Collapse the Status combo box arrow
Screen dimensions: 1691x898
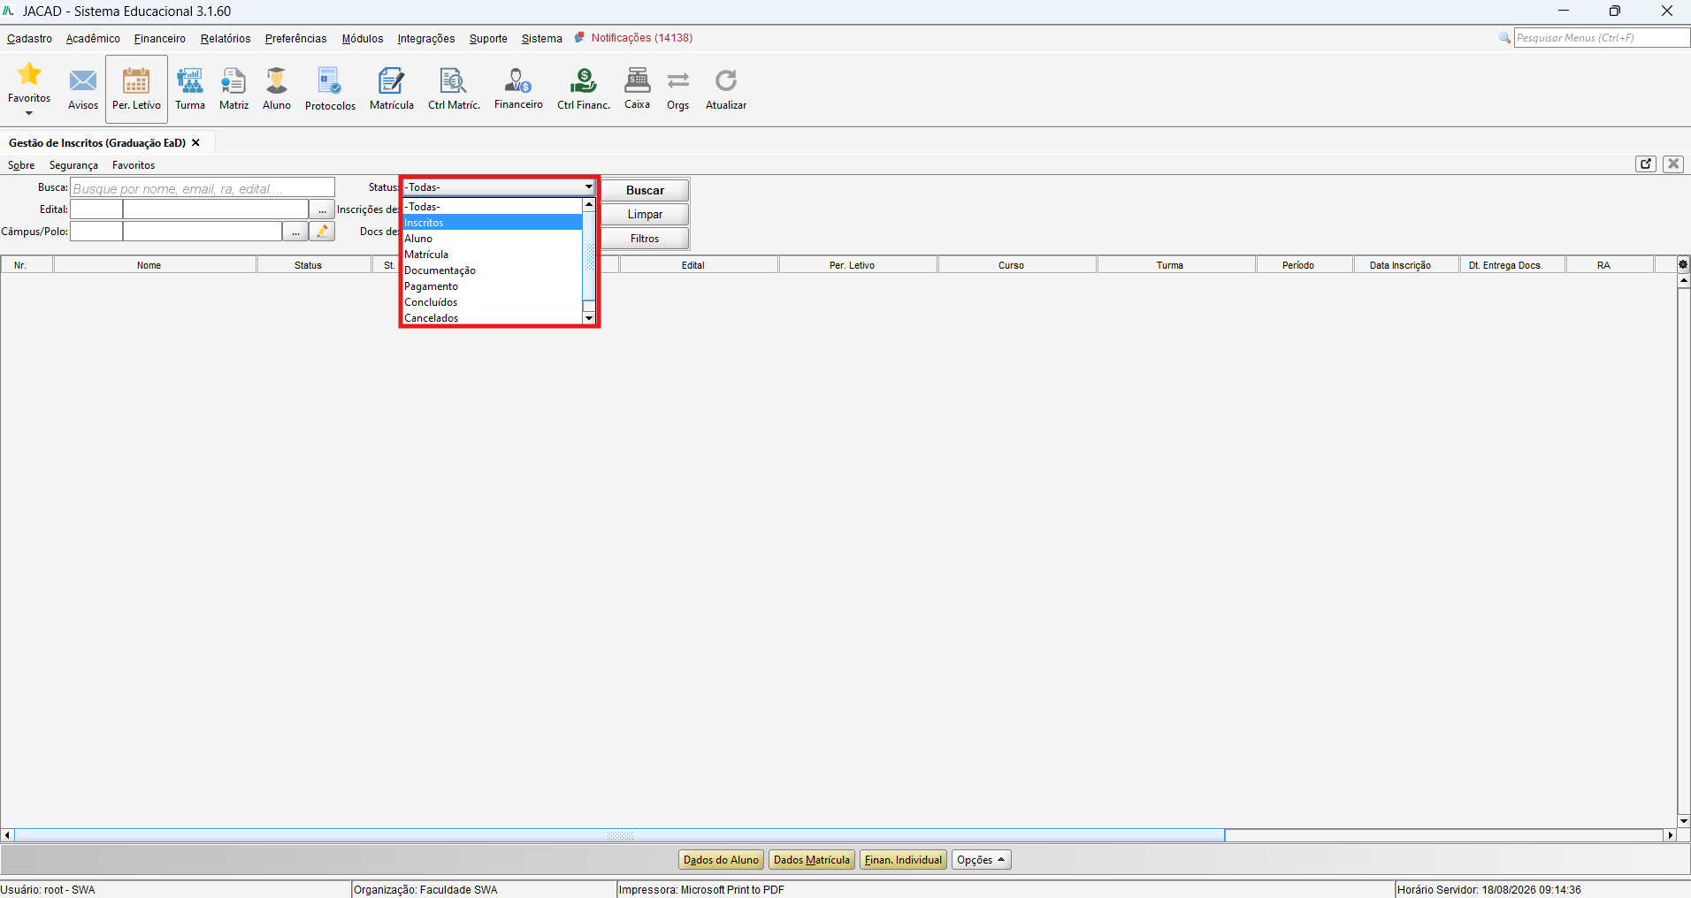point(589,187)
